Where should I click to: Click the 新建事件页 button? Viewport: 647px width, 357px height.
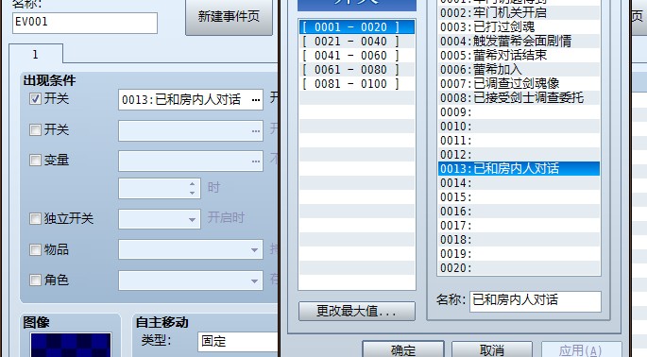click(229, 16)
